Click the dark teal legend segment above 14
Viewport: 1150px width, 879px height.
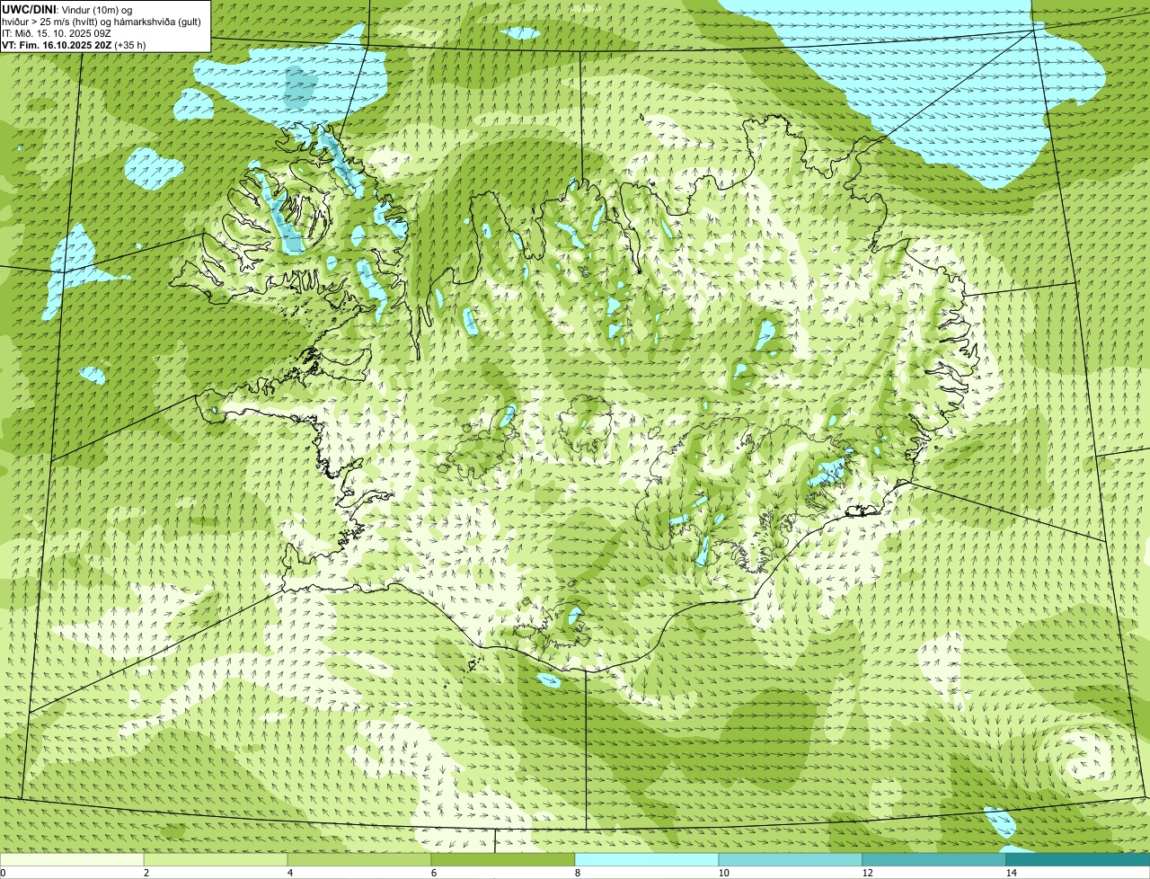point(1078,860)
